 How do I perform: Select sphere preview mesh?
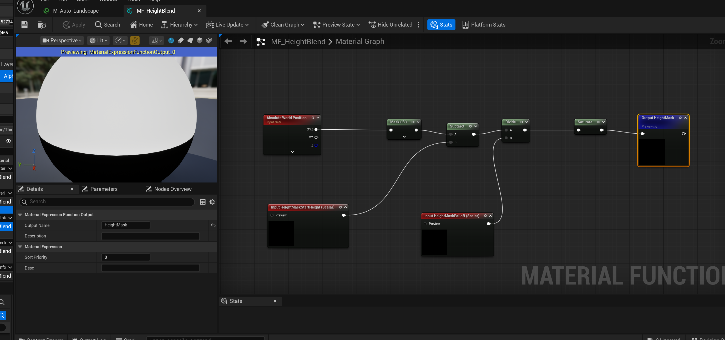click(171, 40)
